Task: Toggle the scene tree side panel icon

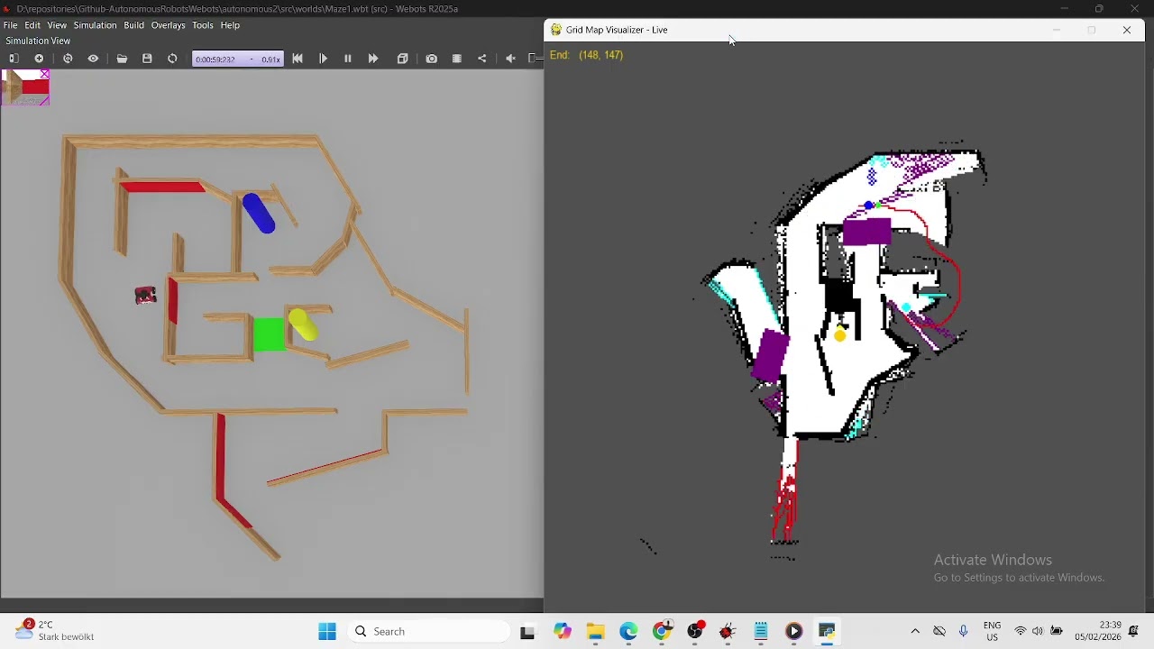Action: tap(14, 59)
